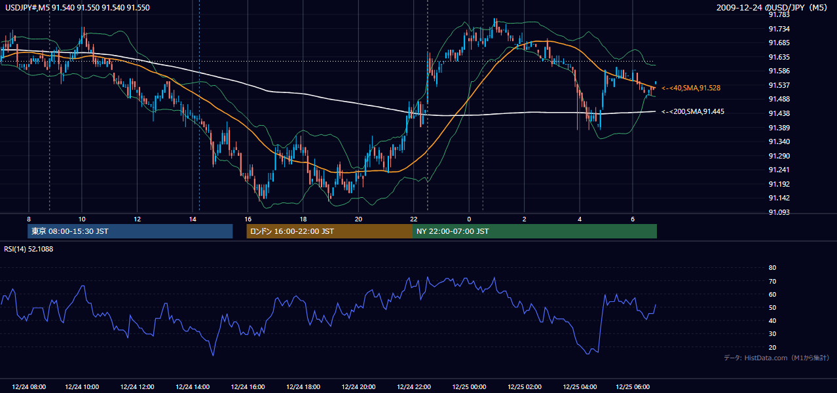This screenshot has height=393, width=837.
Task: Click the 12/24 14:00 time label
Action: coord(193,387)
